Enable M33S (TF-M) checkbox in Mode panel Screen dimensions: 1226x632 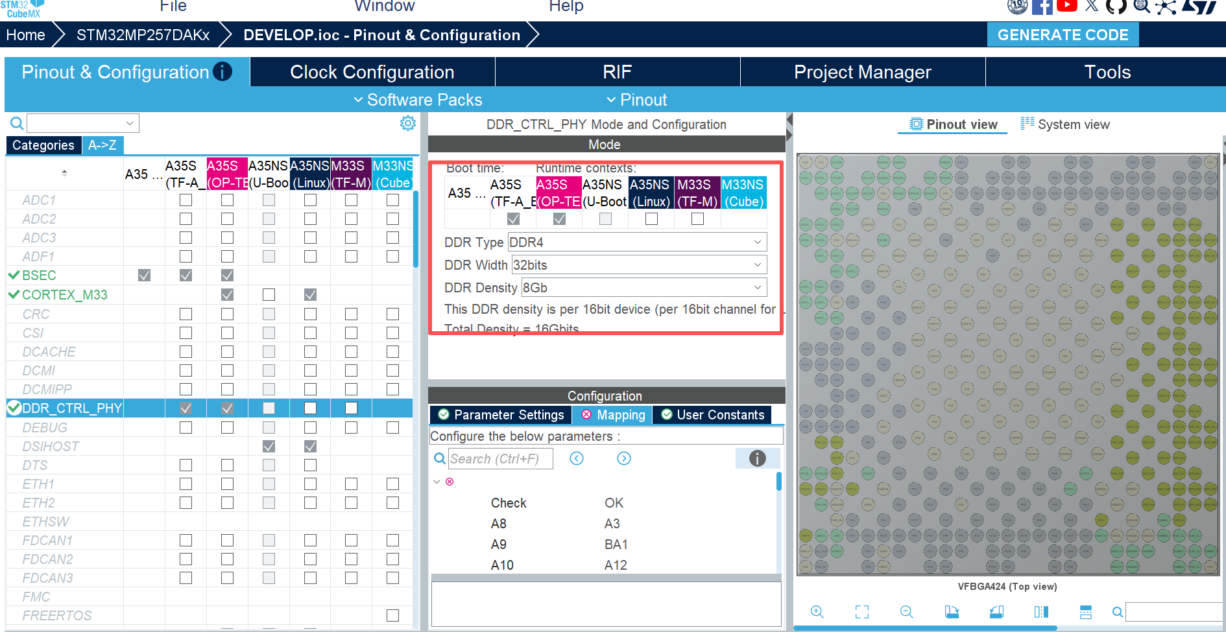click(697, 219)
